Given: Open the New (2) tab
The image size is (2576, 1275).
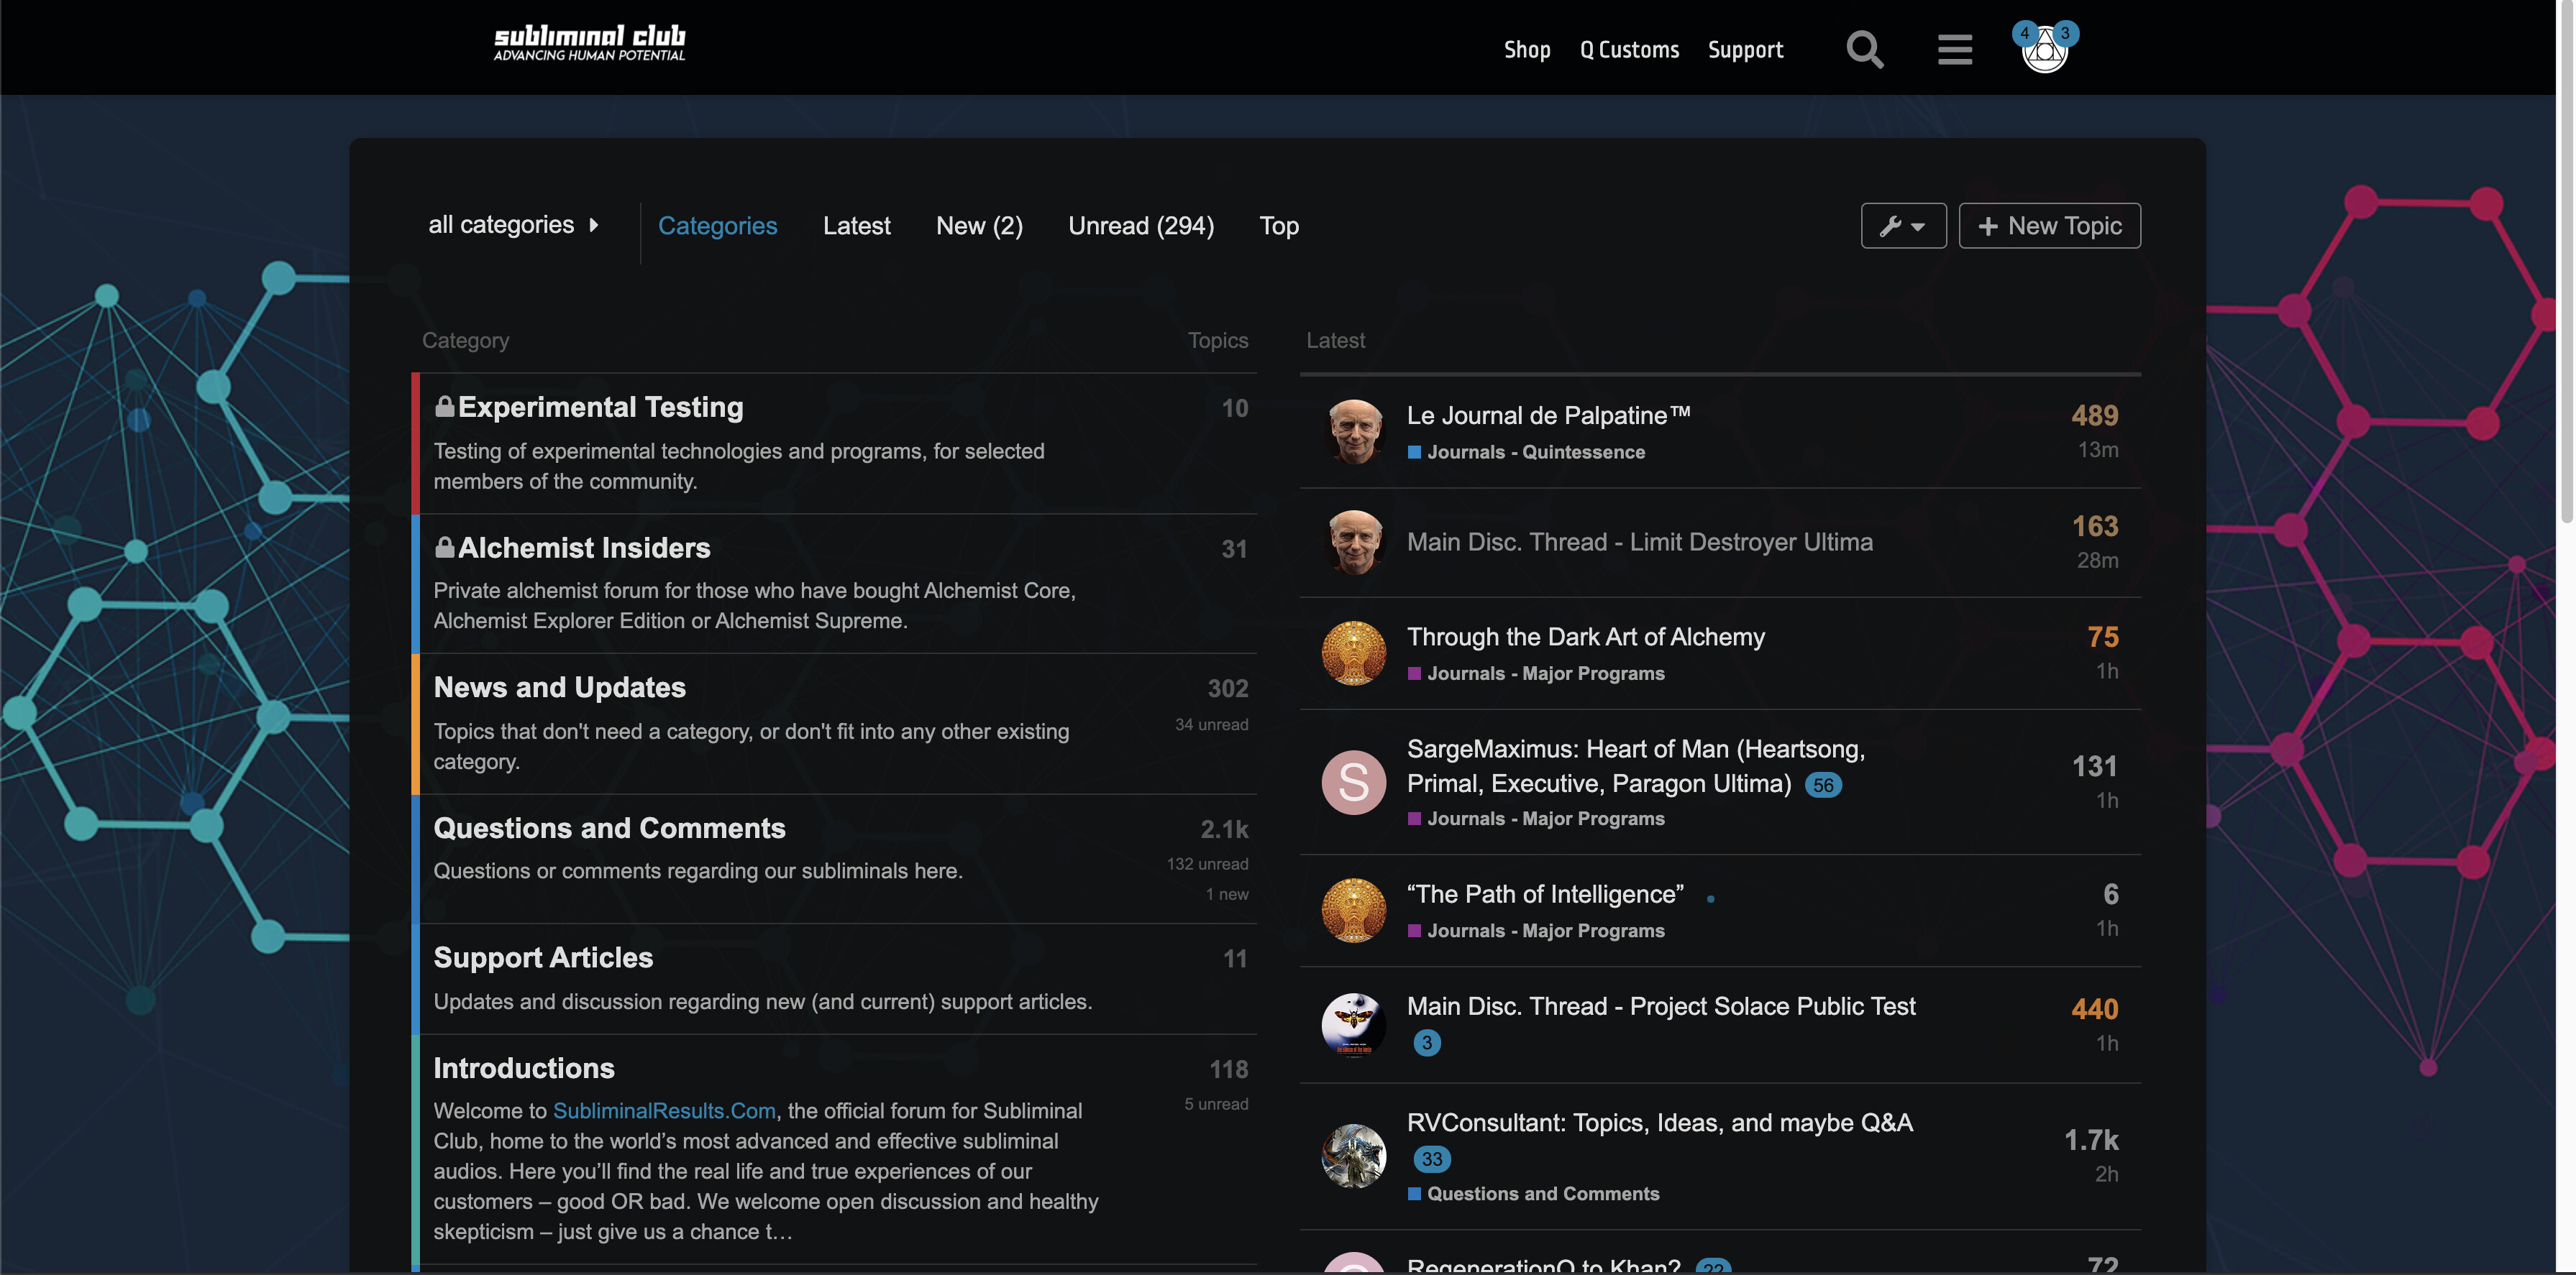Looking at the screenshot, I should tap(979, 226).
